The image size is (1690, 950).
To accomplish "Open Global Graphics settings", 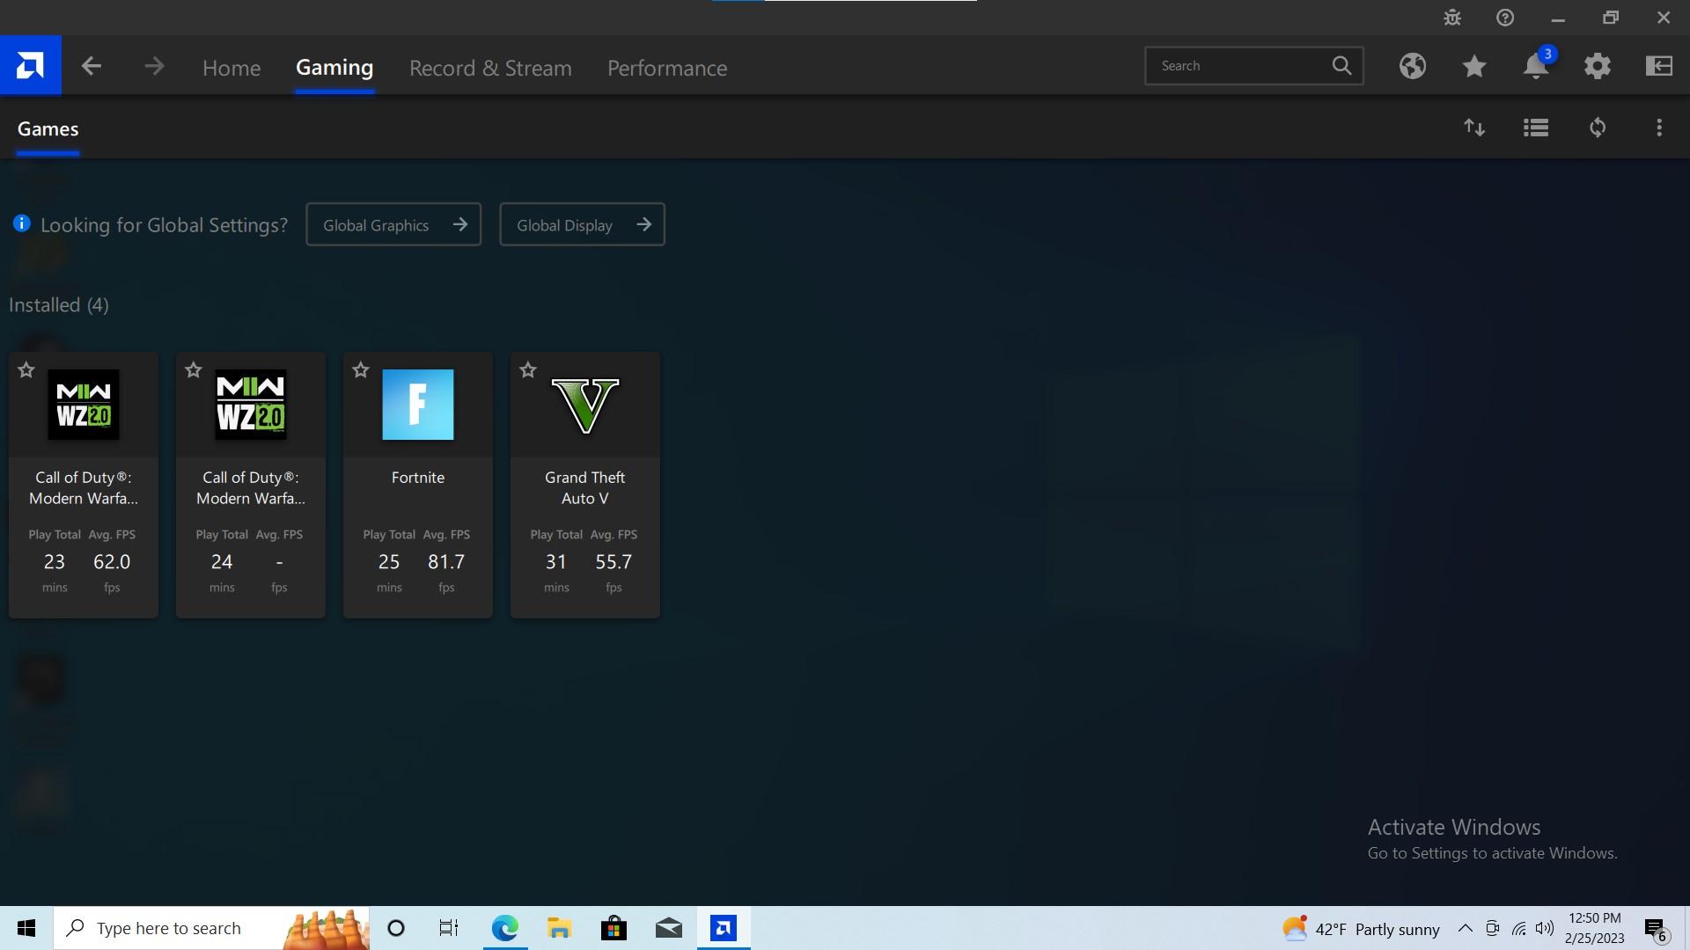I will point(393,224).
